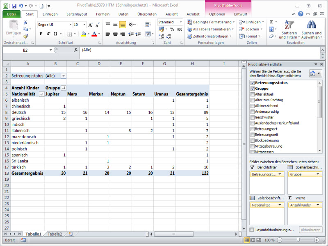328x246 pixels.
Task: Check the Betreuungsart field
Action: tap(253, 129)
